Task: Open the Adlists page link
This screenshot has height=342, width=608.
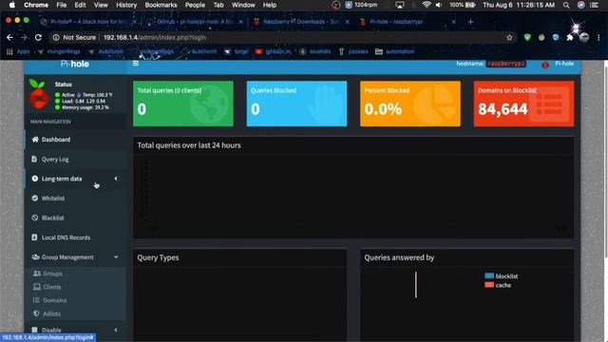Action: (x=51, y=313)
